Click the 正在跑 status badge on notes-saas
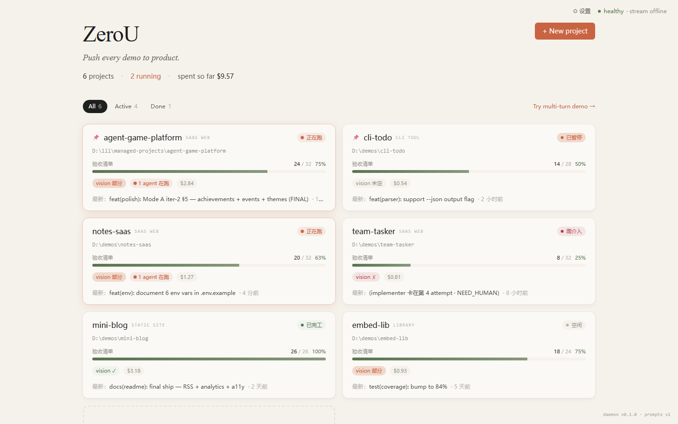The height and width of the screenshot is (424, 678). [x=311, y=231]
